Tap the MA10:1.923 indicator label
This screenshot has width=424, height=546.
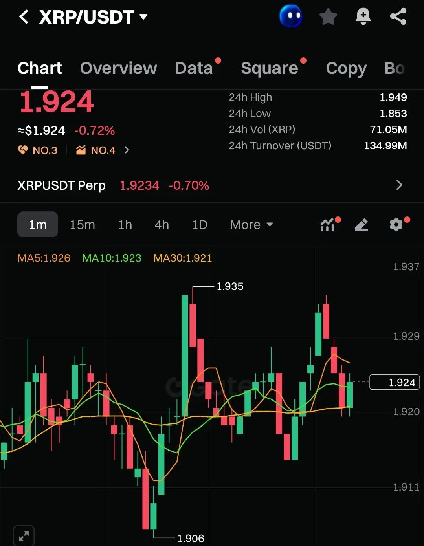112,258
